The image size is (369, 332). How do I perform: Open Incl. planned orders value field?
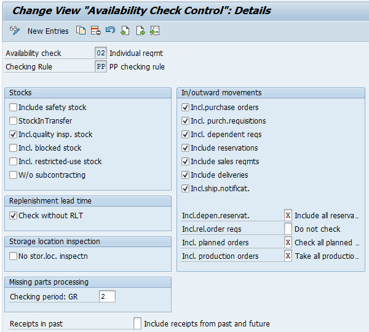click(x=288, y=242)
